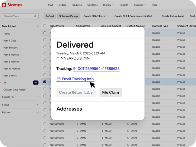Click the Schedule Pickup button
This screenshot has height=147, width=196.
(69, 16)
